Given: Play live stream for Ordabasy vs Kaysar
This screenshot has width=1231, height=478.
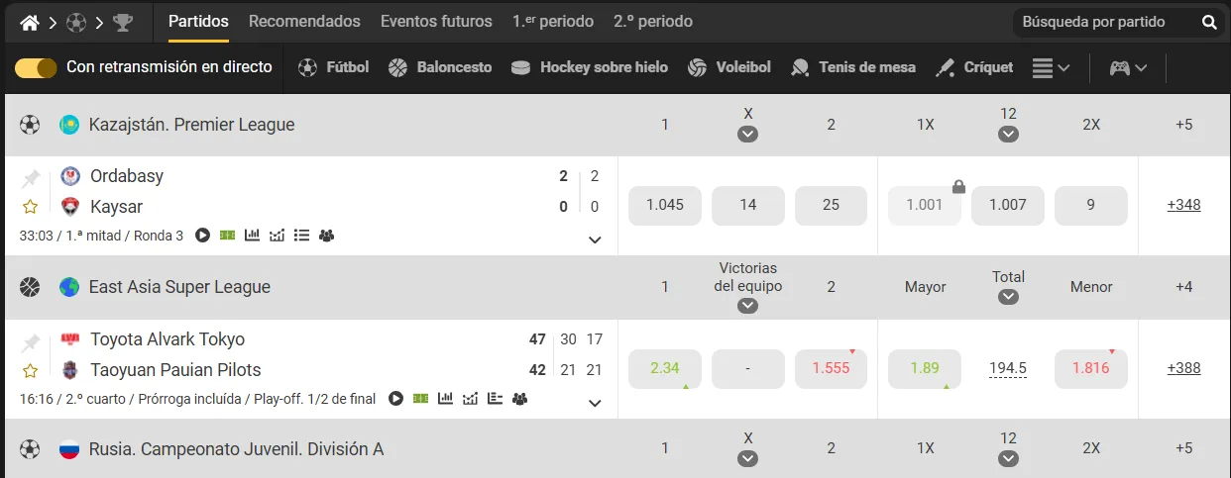Looking at the screenshot, I should click(202, 236).
